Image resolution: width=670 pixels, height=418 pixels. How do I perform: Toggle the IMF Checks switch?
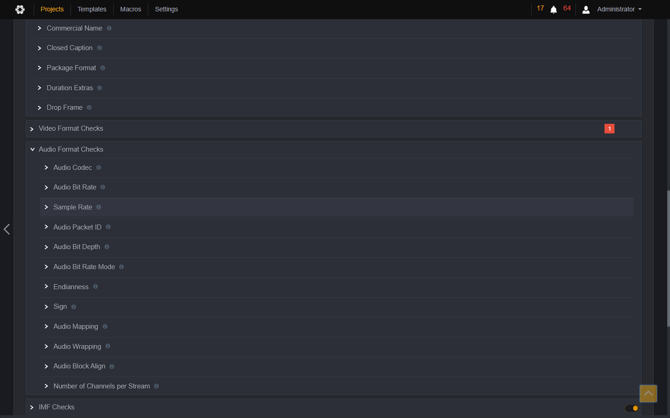coord(632,408)
